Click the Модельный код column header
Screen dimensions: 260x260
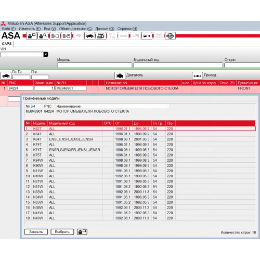[75, 123]
